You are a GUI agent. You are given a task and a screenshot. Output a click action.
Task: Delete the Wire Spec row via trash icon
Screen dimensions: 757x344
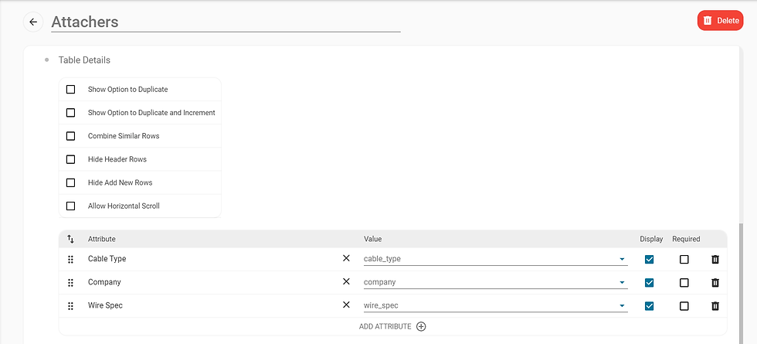pyautogui.click(x=715, y=306)
